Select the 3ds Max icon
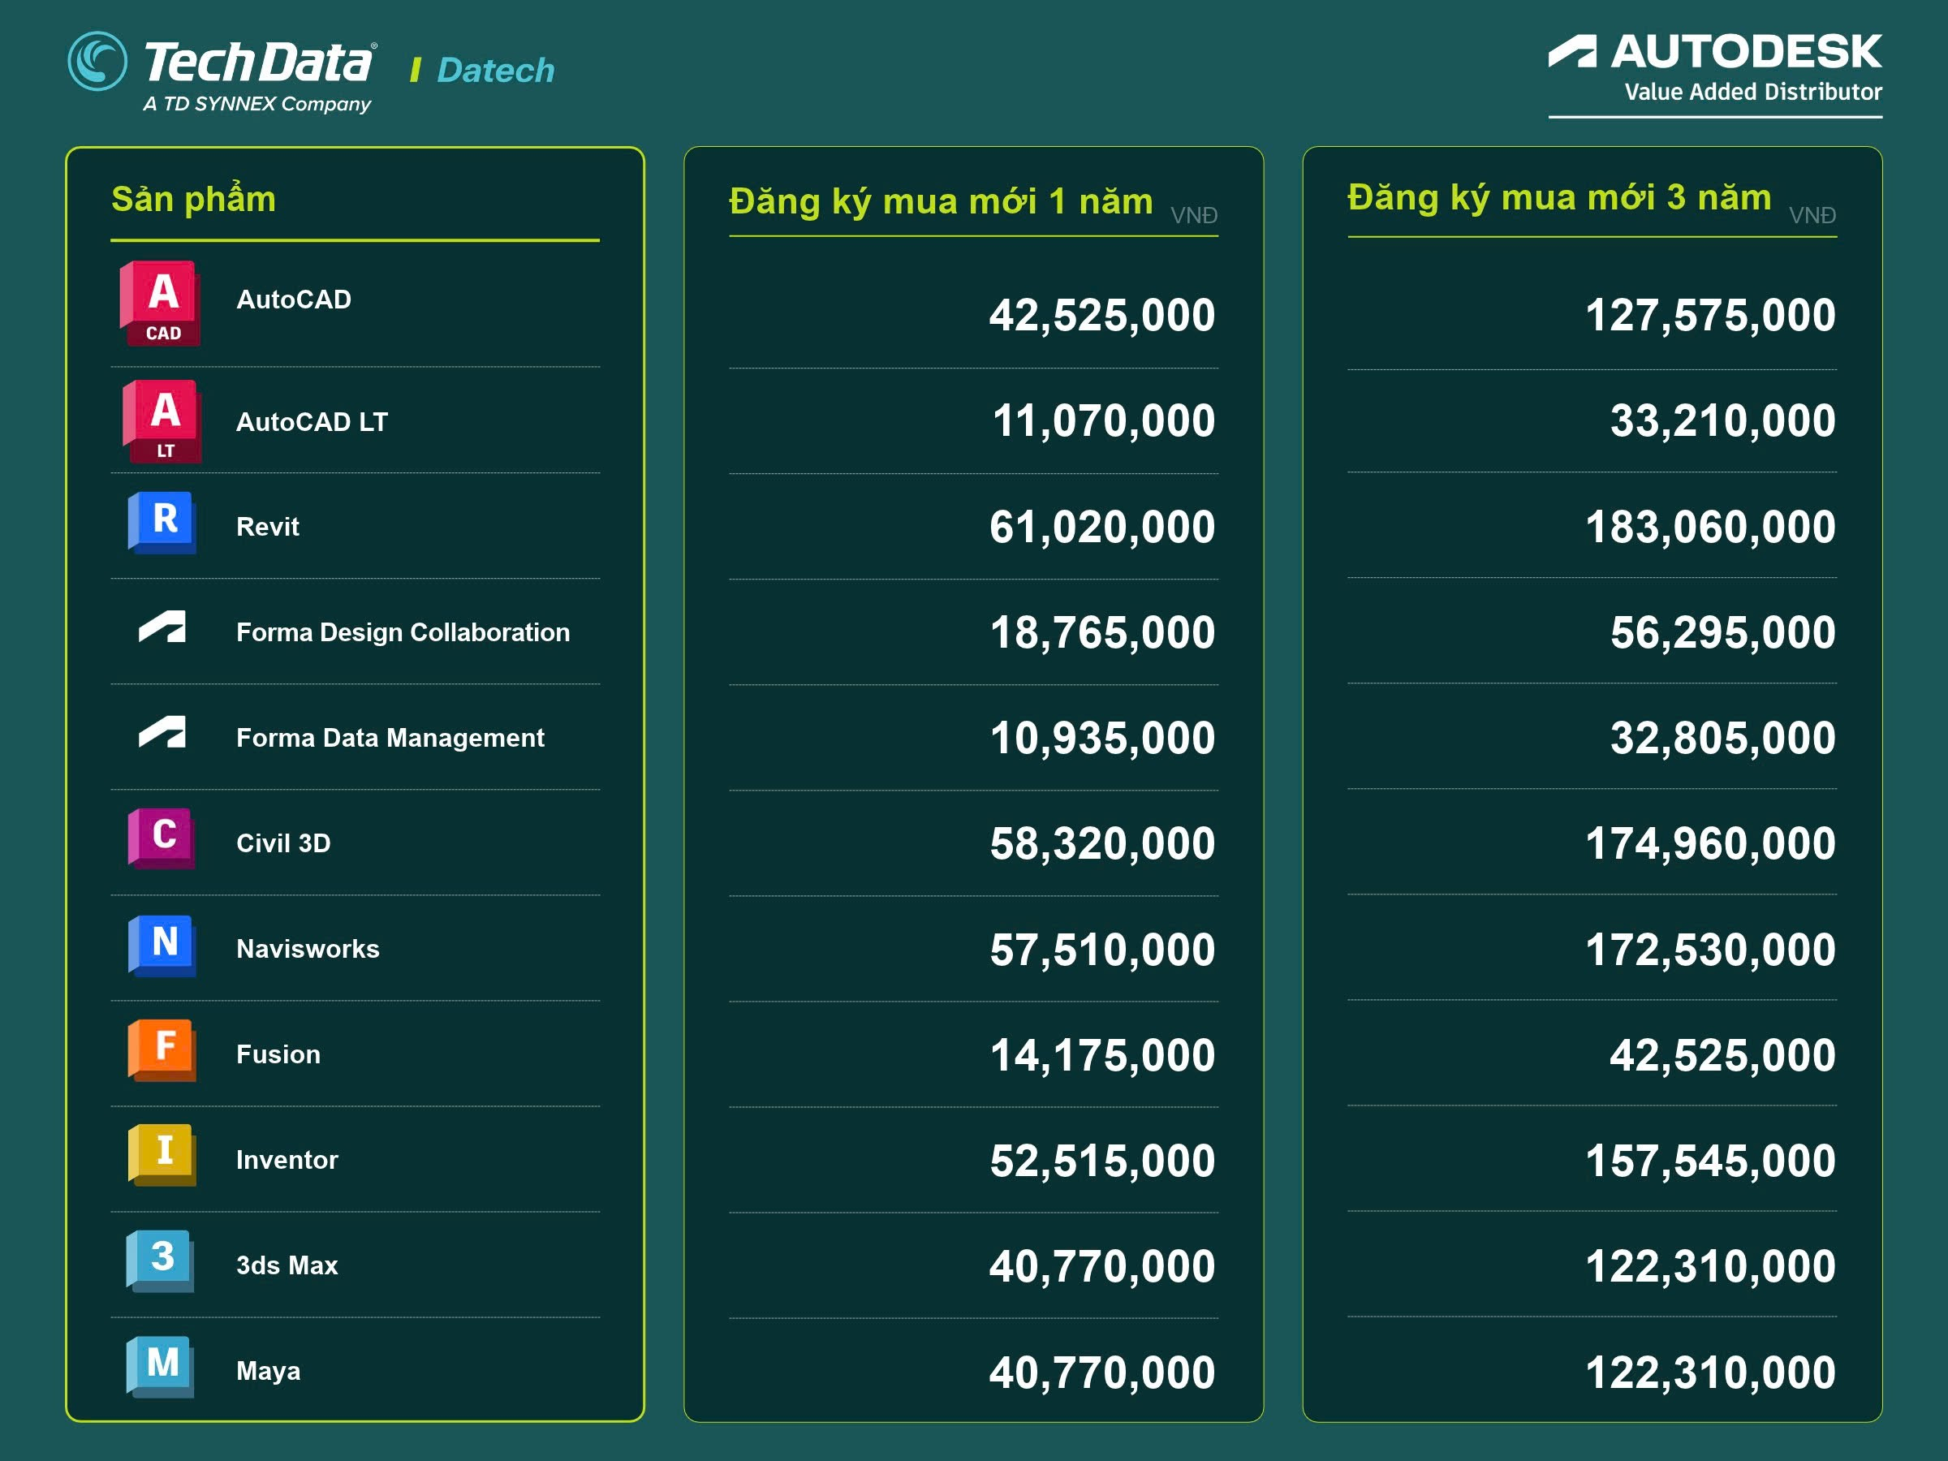Screen dimensions: 1948x1461 (x=160, y=1261)
